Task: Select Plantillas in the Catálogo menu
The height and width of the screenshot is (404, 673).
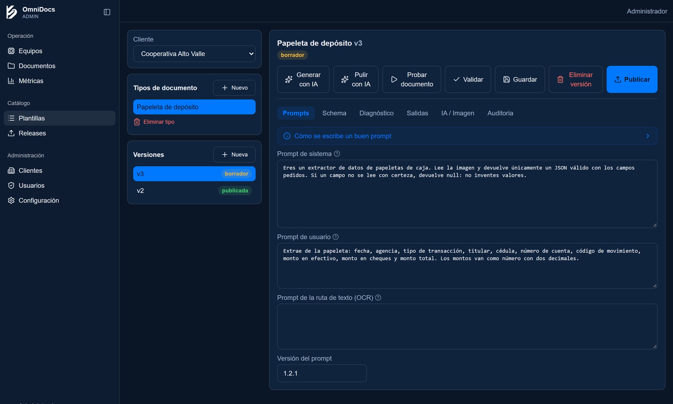Action: point(60,118)
